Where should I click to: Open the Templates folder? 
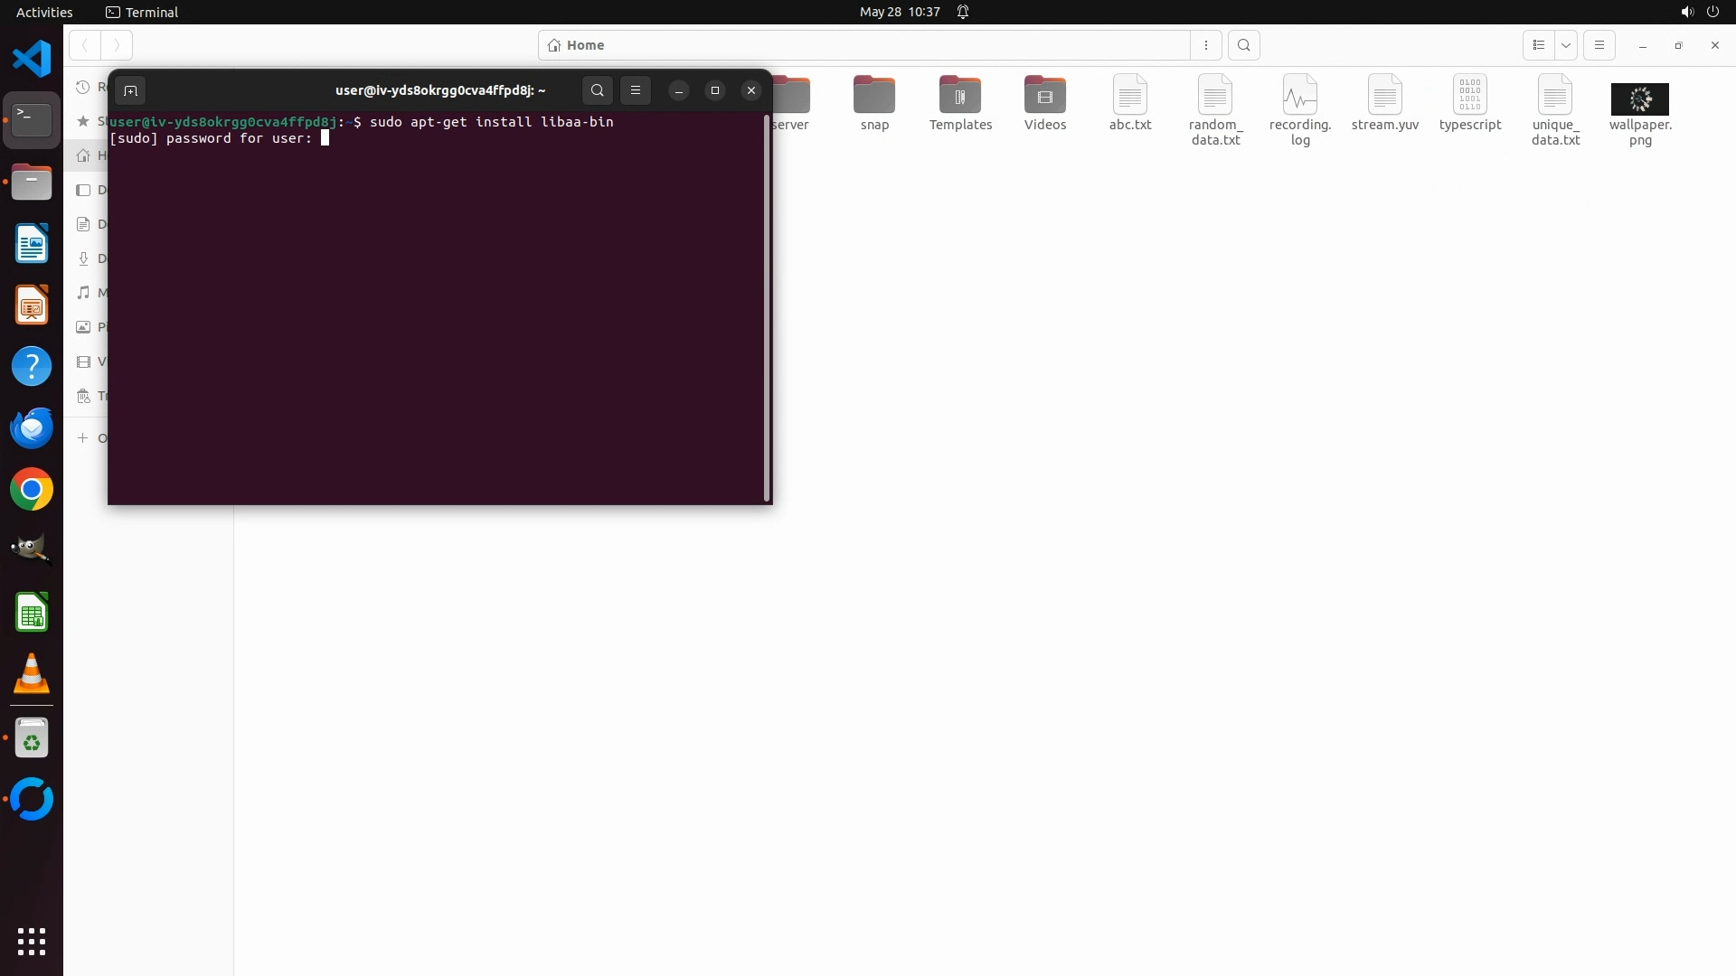coord(959,96)
